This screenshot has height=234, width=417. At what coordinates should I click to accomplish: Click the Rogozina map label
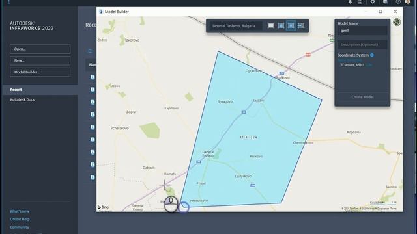354,132
